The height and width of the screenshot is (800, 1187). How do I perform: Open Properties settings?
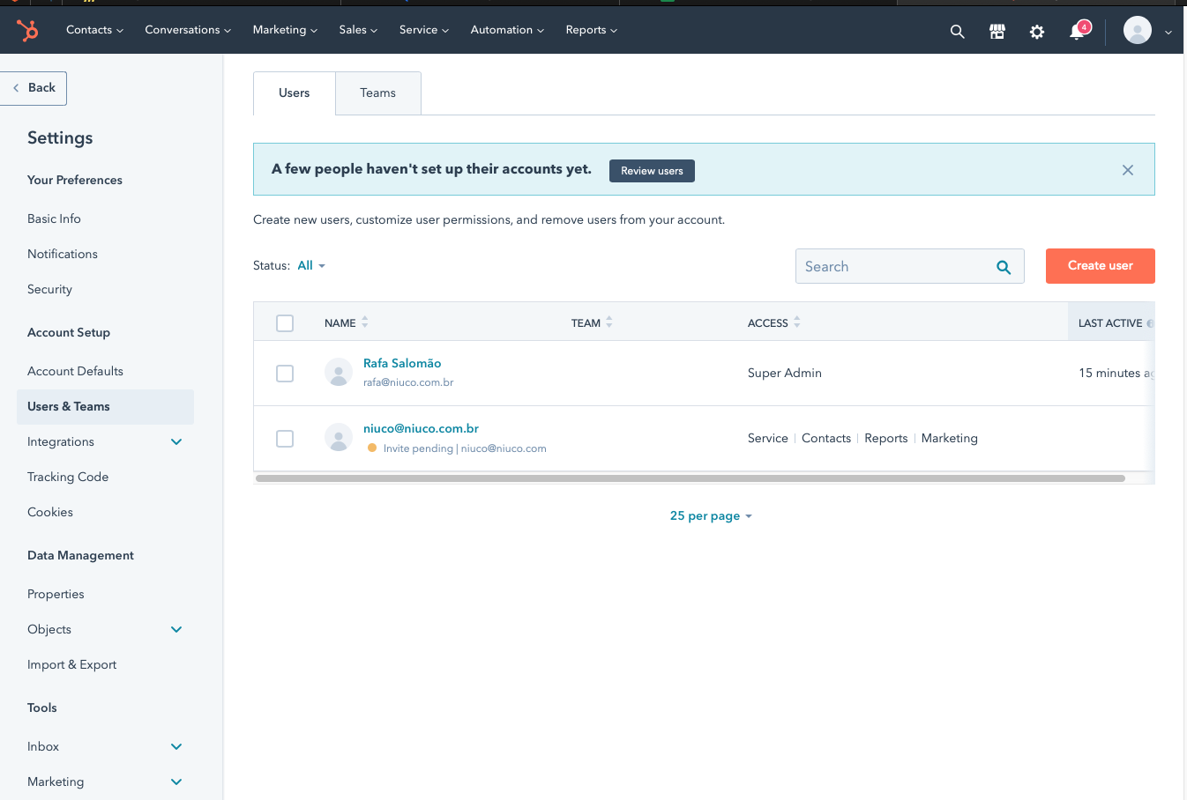pyautogui.click(x=56, y=594)
